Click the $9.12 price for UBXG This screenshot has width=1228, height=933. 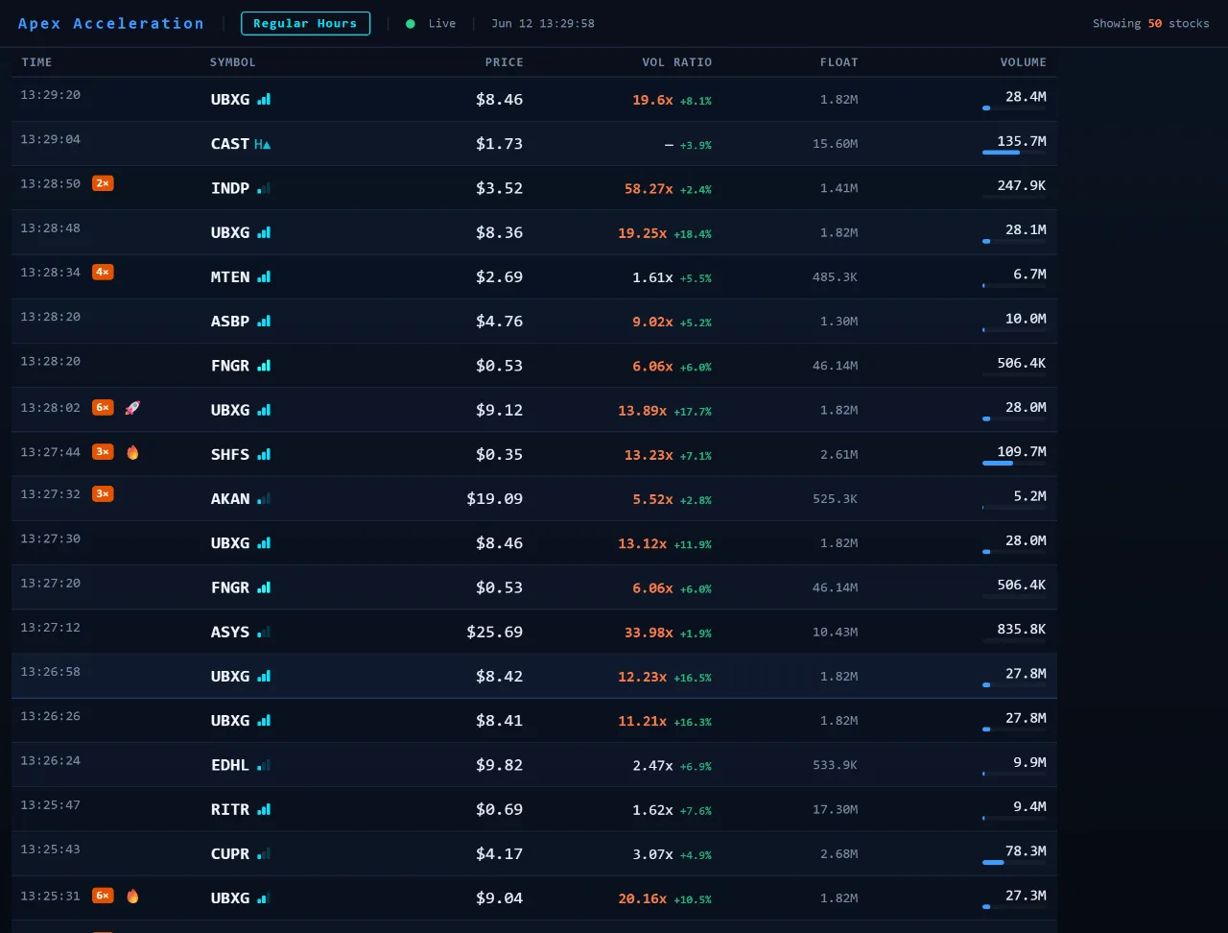[500, 410]
